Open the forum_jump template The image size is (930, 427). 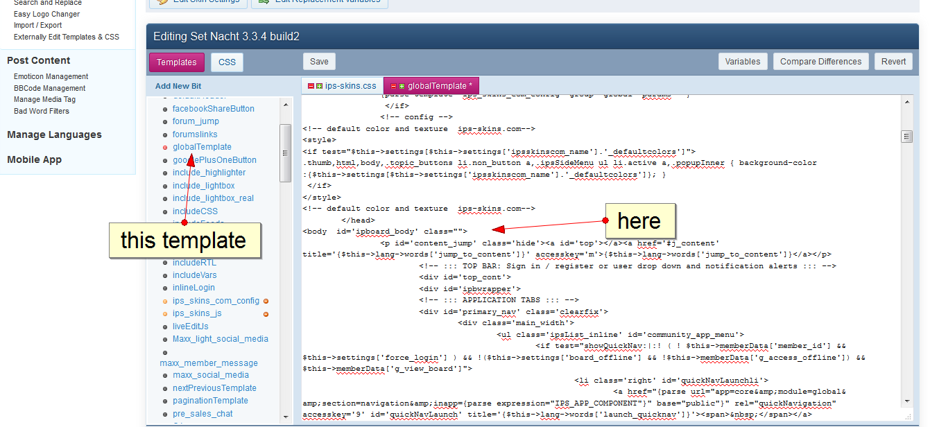(x=196, y=121)
